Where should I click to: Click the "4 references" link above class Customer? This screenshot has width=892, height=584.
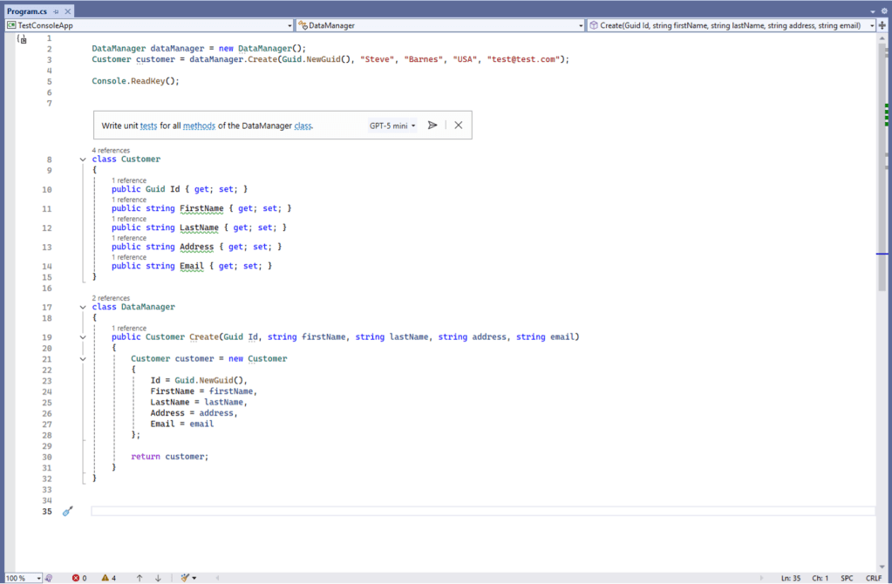click(x=111, y=150)
